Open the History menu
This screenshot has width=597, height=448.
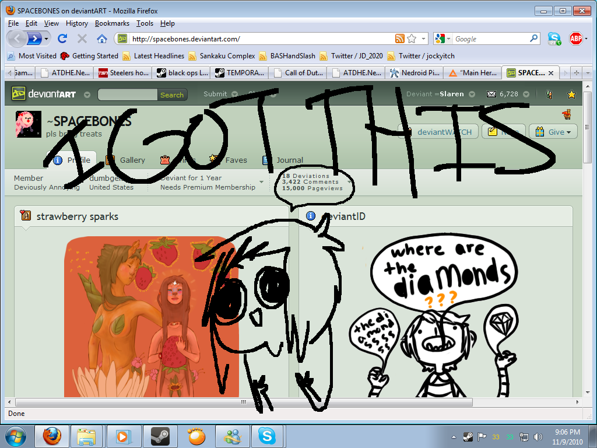tap(77, 23)
